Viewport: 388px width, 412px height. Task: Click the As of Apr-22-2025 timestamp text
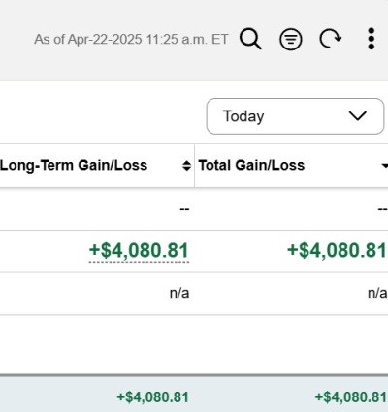[131, 40]
